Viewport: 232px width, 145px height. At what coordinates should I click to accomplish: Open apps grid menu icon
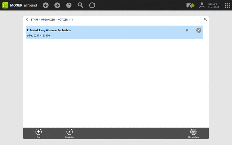(228, 5)
